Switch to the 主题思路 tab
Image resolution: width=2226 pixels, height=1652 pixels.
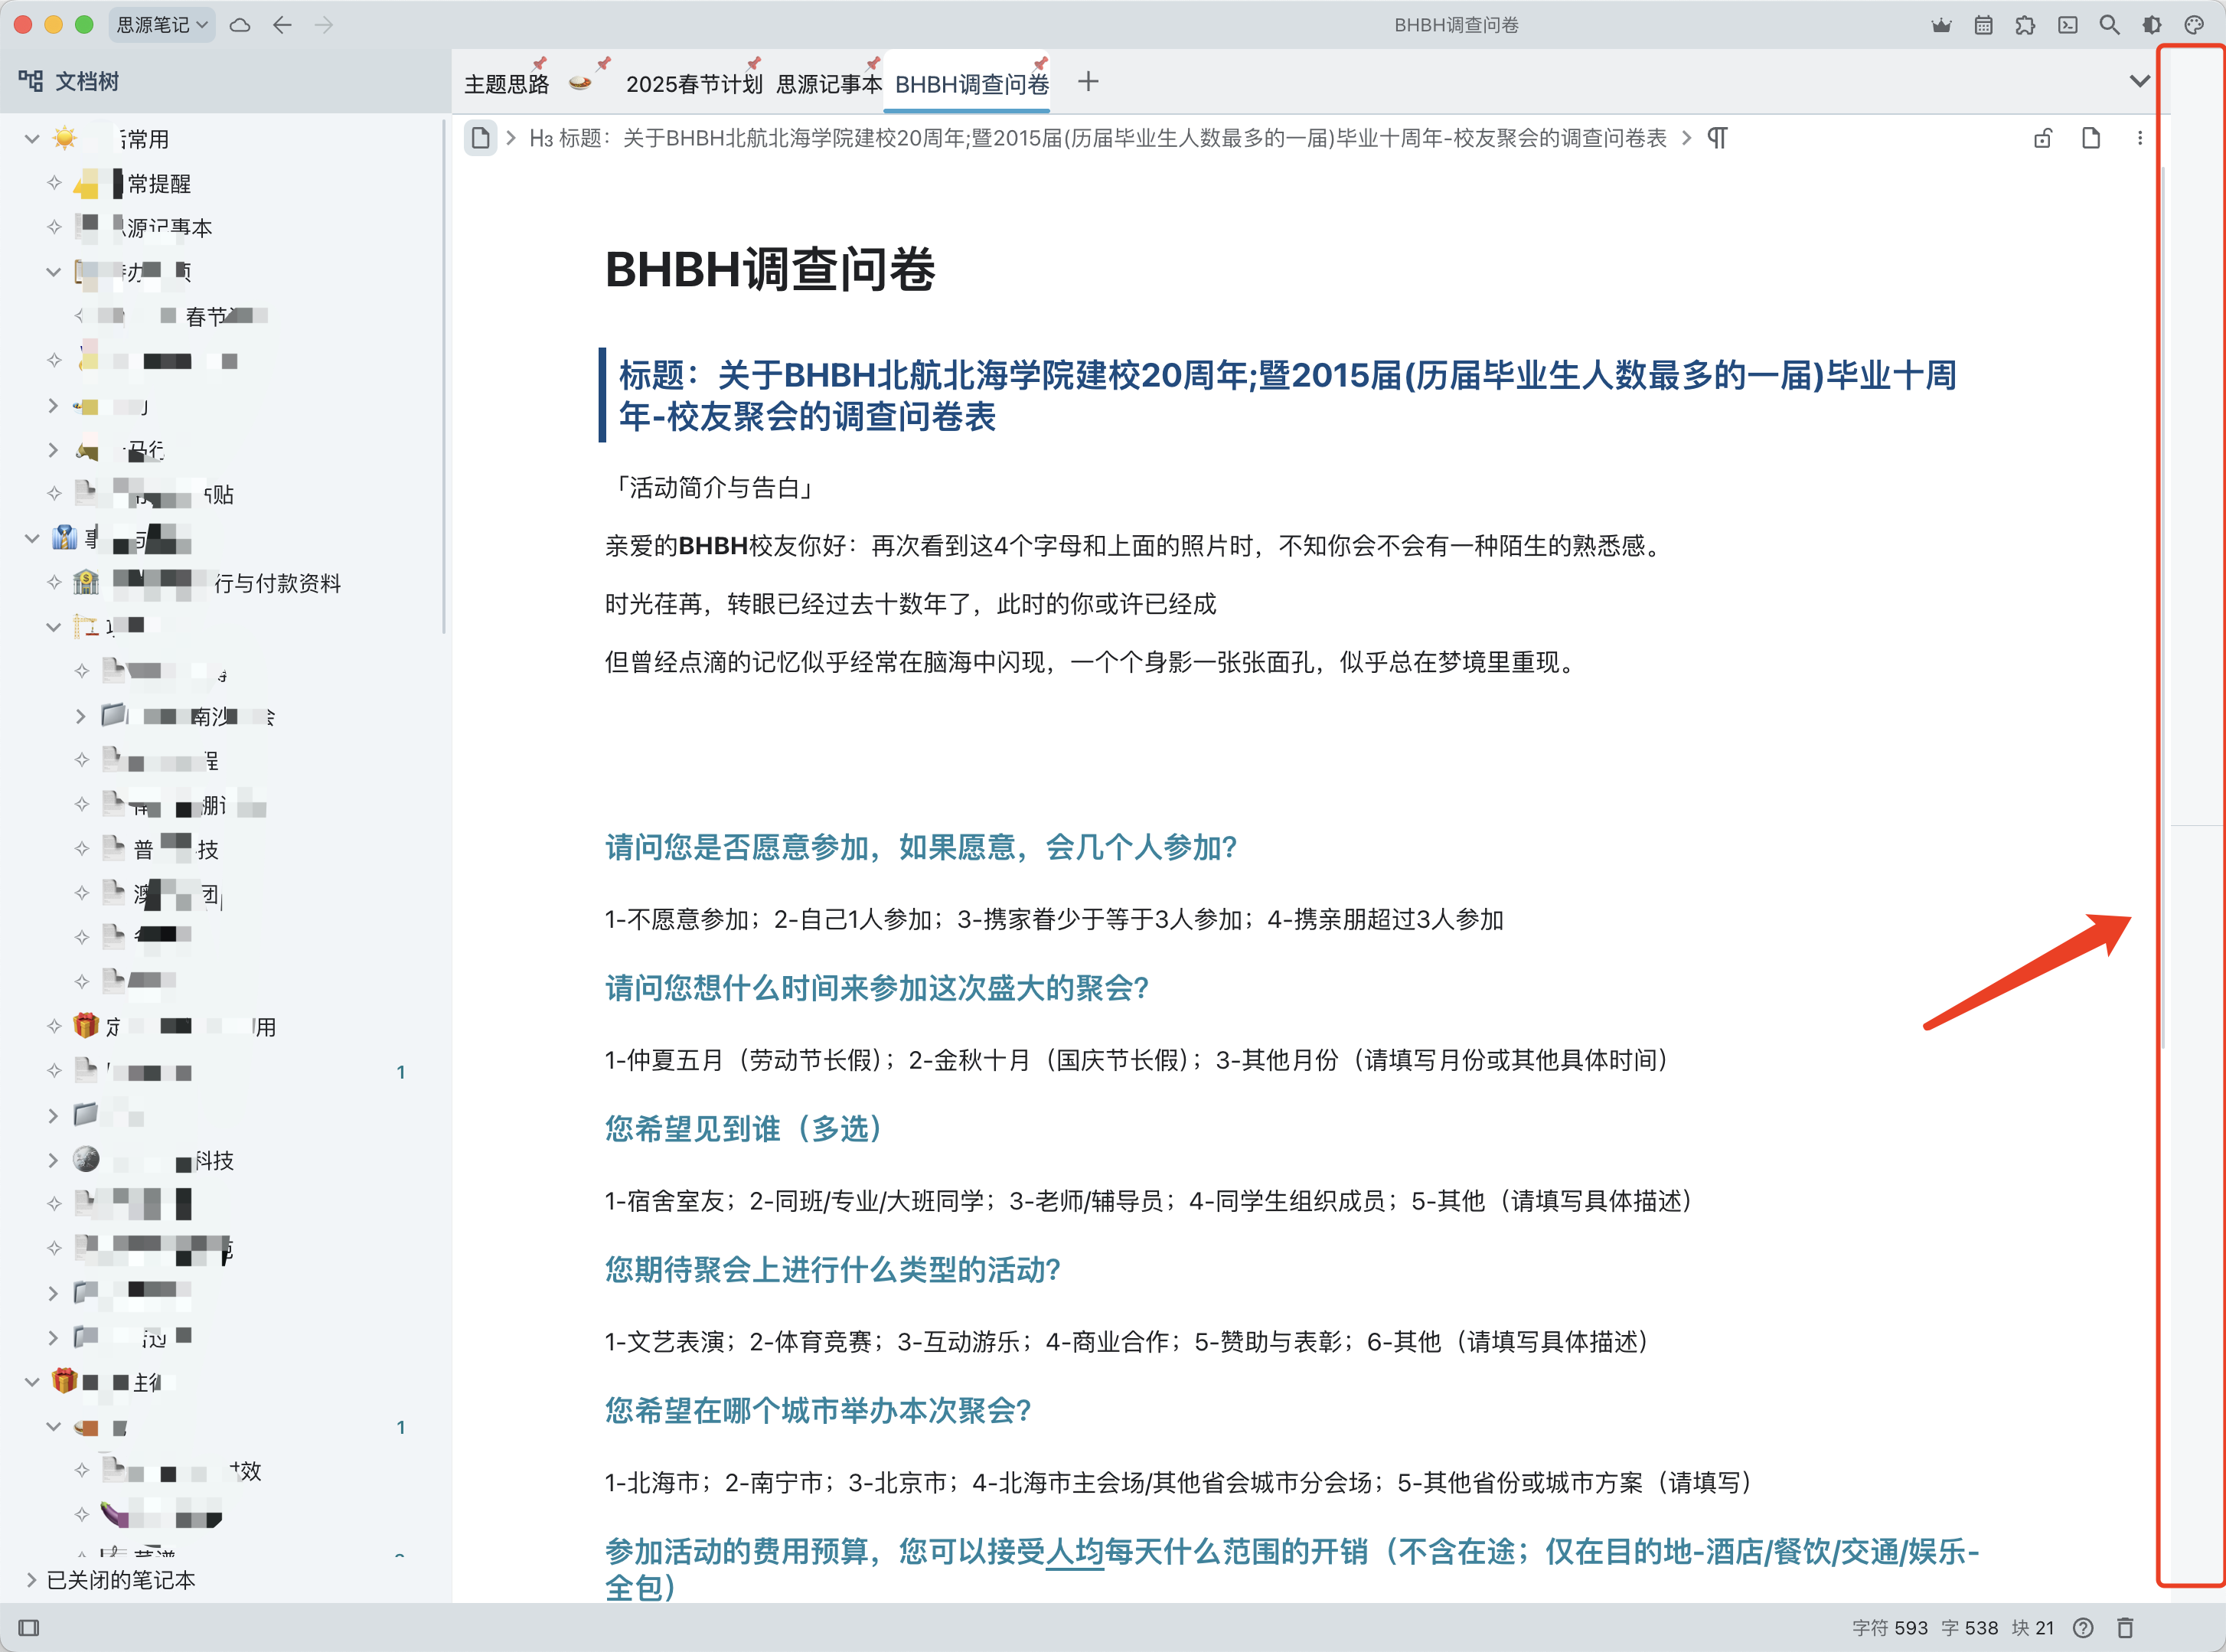(506, 84)
